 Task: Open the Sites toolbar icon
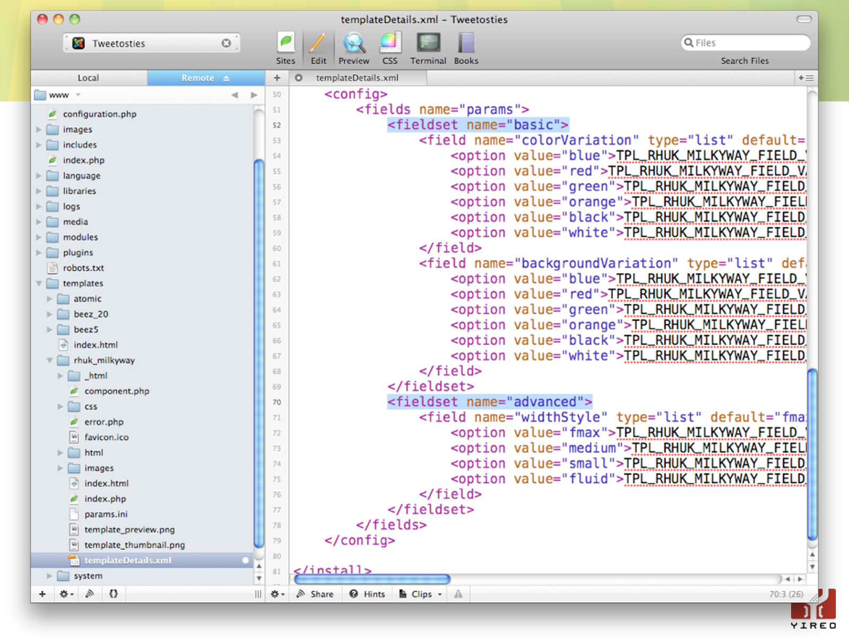tap(285, 48)
